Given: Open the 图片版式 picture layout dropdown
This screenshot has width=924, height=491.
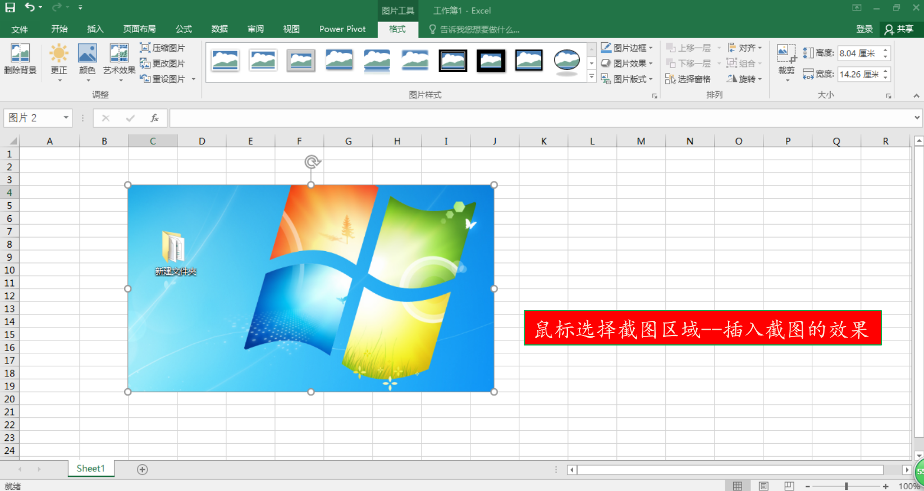Looking at the screenshot, I should [626, 79].
